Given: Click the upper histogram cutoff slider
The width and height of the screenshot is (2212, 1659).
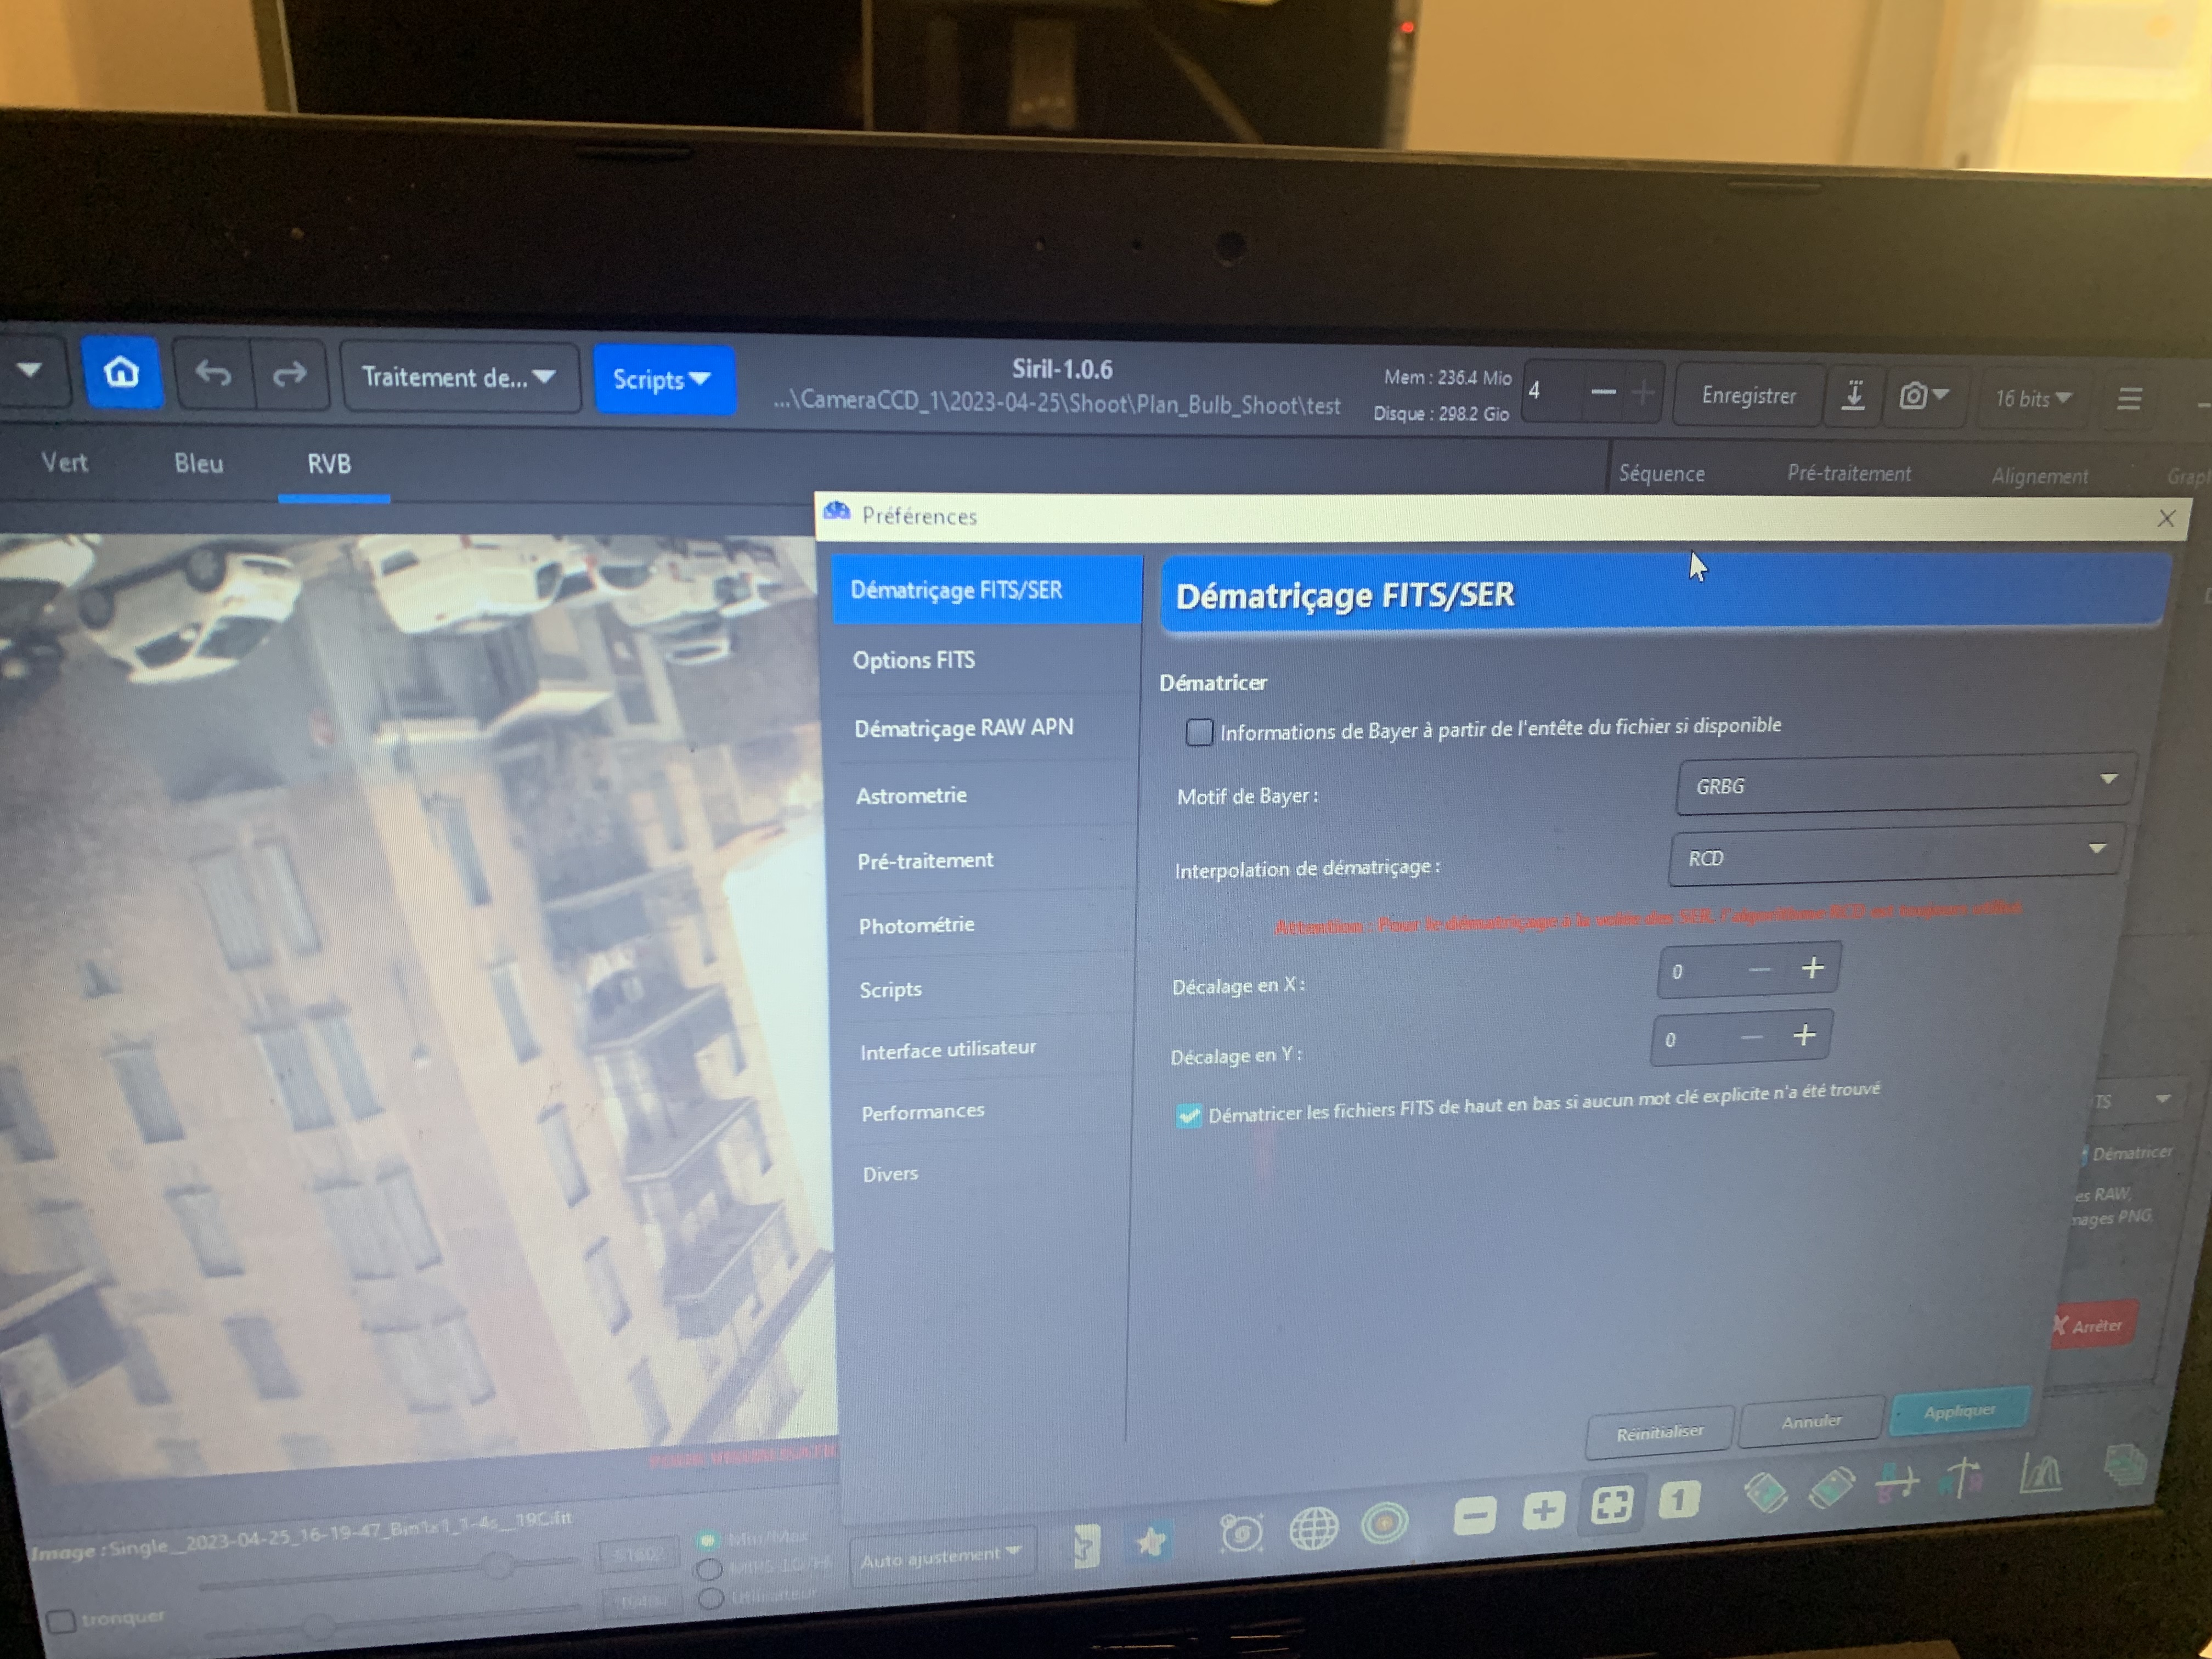Looking at the screenshot, I should point(497,1565).
